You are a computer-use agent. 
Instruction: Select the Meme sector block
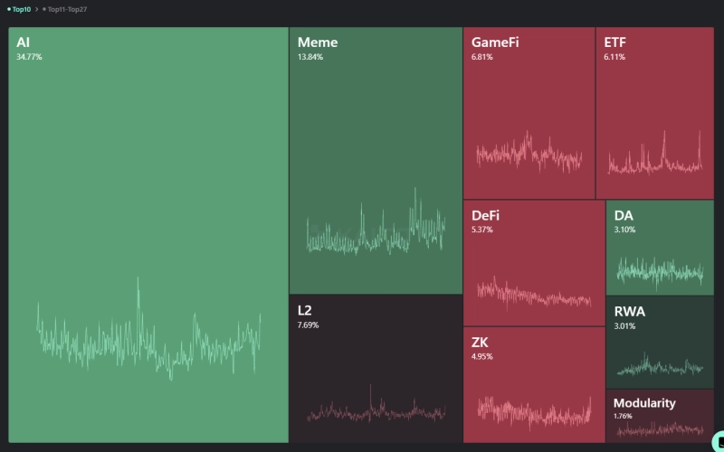(376, 136)
